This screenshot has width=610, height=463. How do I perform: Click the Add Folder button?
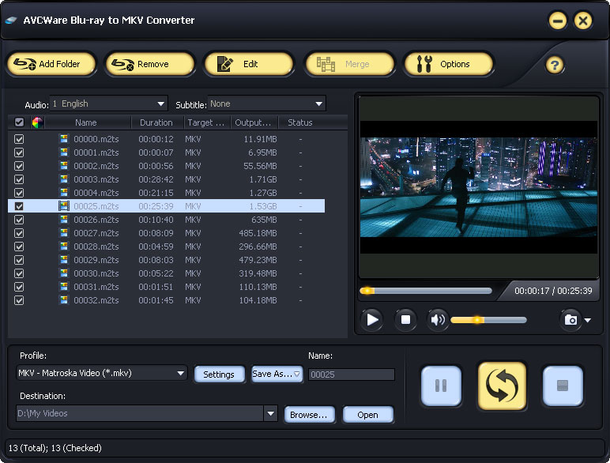tap(51, 64)
